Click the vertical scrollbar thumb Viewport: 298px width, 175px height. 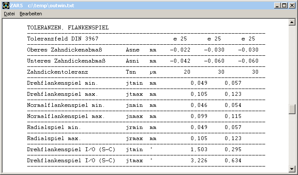click(292, 109)
